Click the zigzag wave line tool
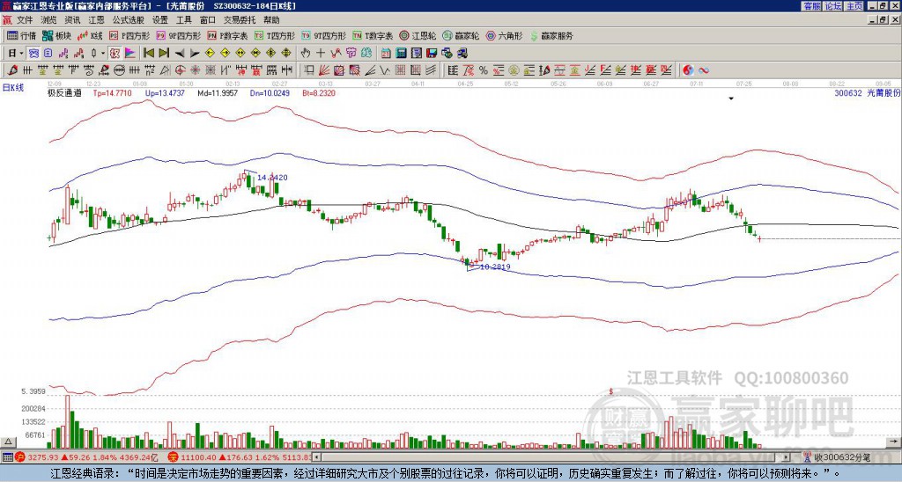This screenshot has height=482, width=902. [x=384, y=70]
